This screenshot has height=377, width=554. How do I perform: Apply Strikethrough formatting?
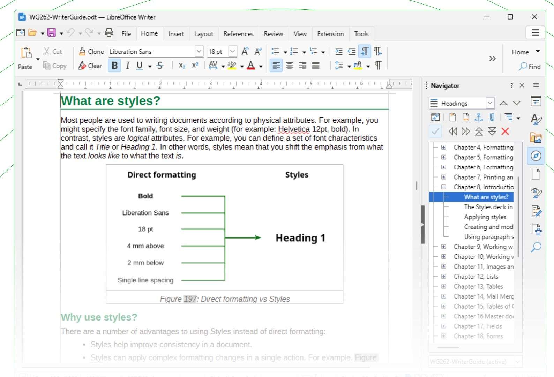click(x=160, y=66)
